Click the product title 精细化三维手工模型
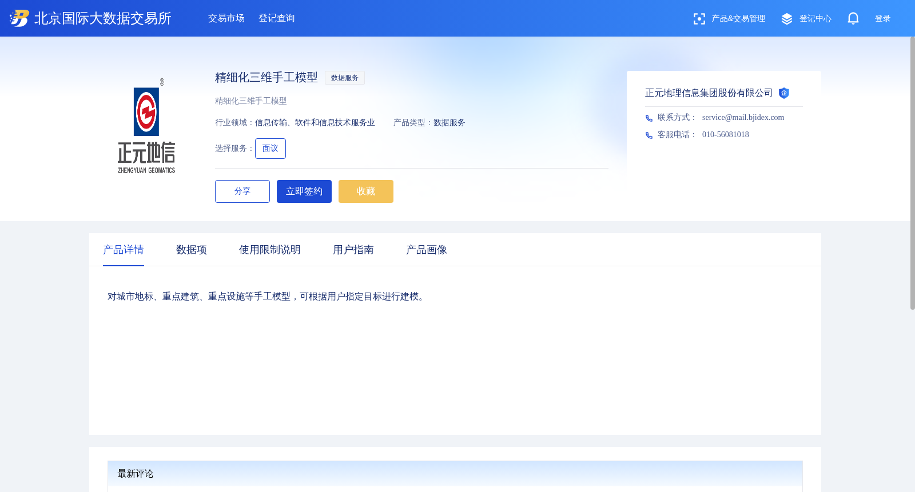 pyautogui.click(x=266, y=77)
